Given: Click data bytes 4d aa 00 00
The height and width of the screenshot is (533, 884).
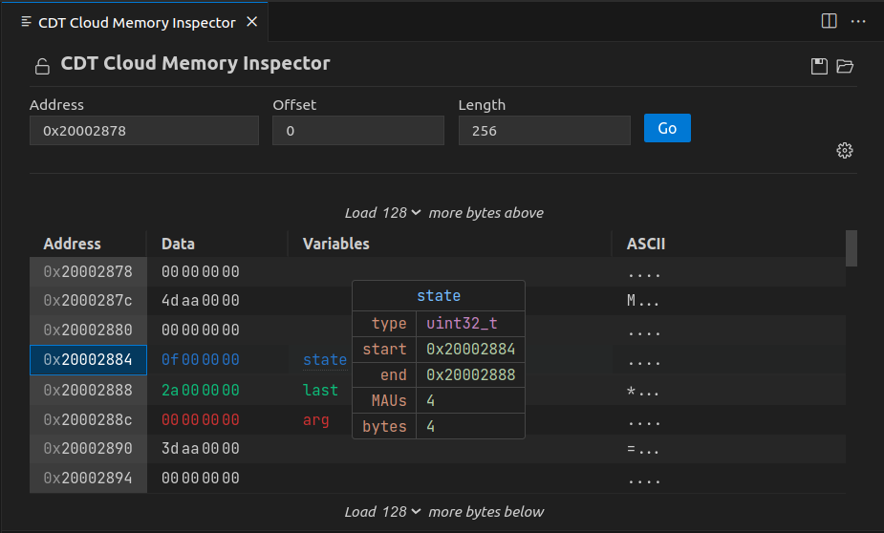Looking at the screenshot, I should tap(200, 301).
